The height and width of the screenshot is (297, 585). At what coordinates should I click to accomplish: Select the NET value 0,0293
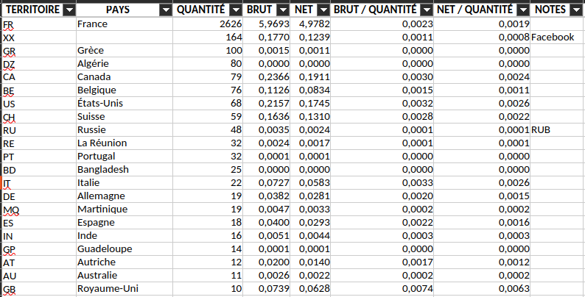pyautogui.click(x=310, y=223)
